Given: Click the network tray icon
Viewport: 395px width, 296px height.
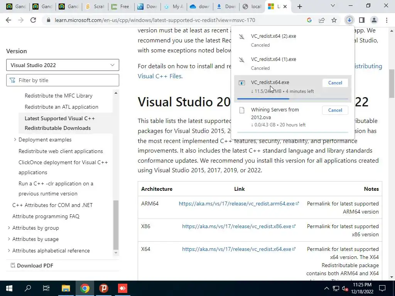Looking at the screenshot, I should [x=336, y=288].
